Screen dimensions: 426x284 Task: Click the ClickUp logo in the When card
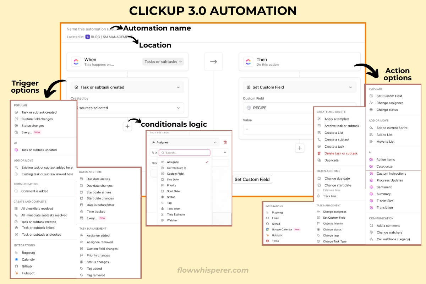pyautogui.click(x=76, y=62)
